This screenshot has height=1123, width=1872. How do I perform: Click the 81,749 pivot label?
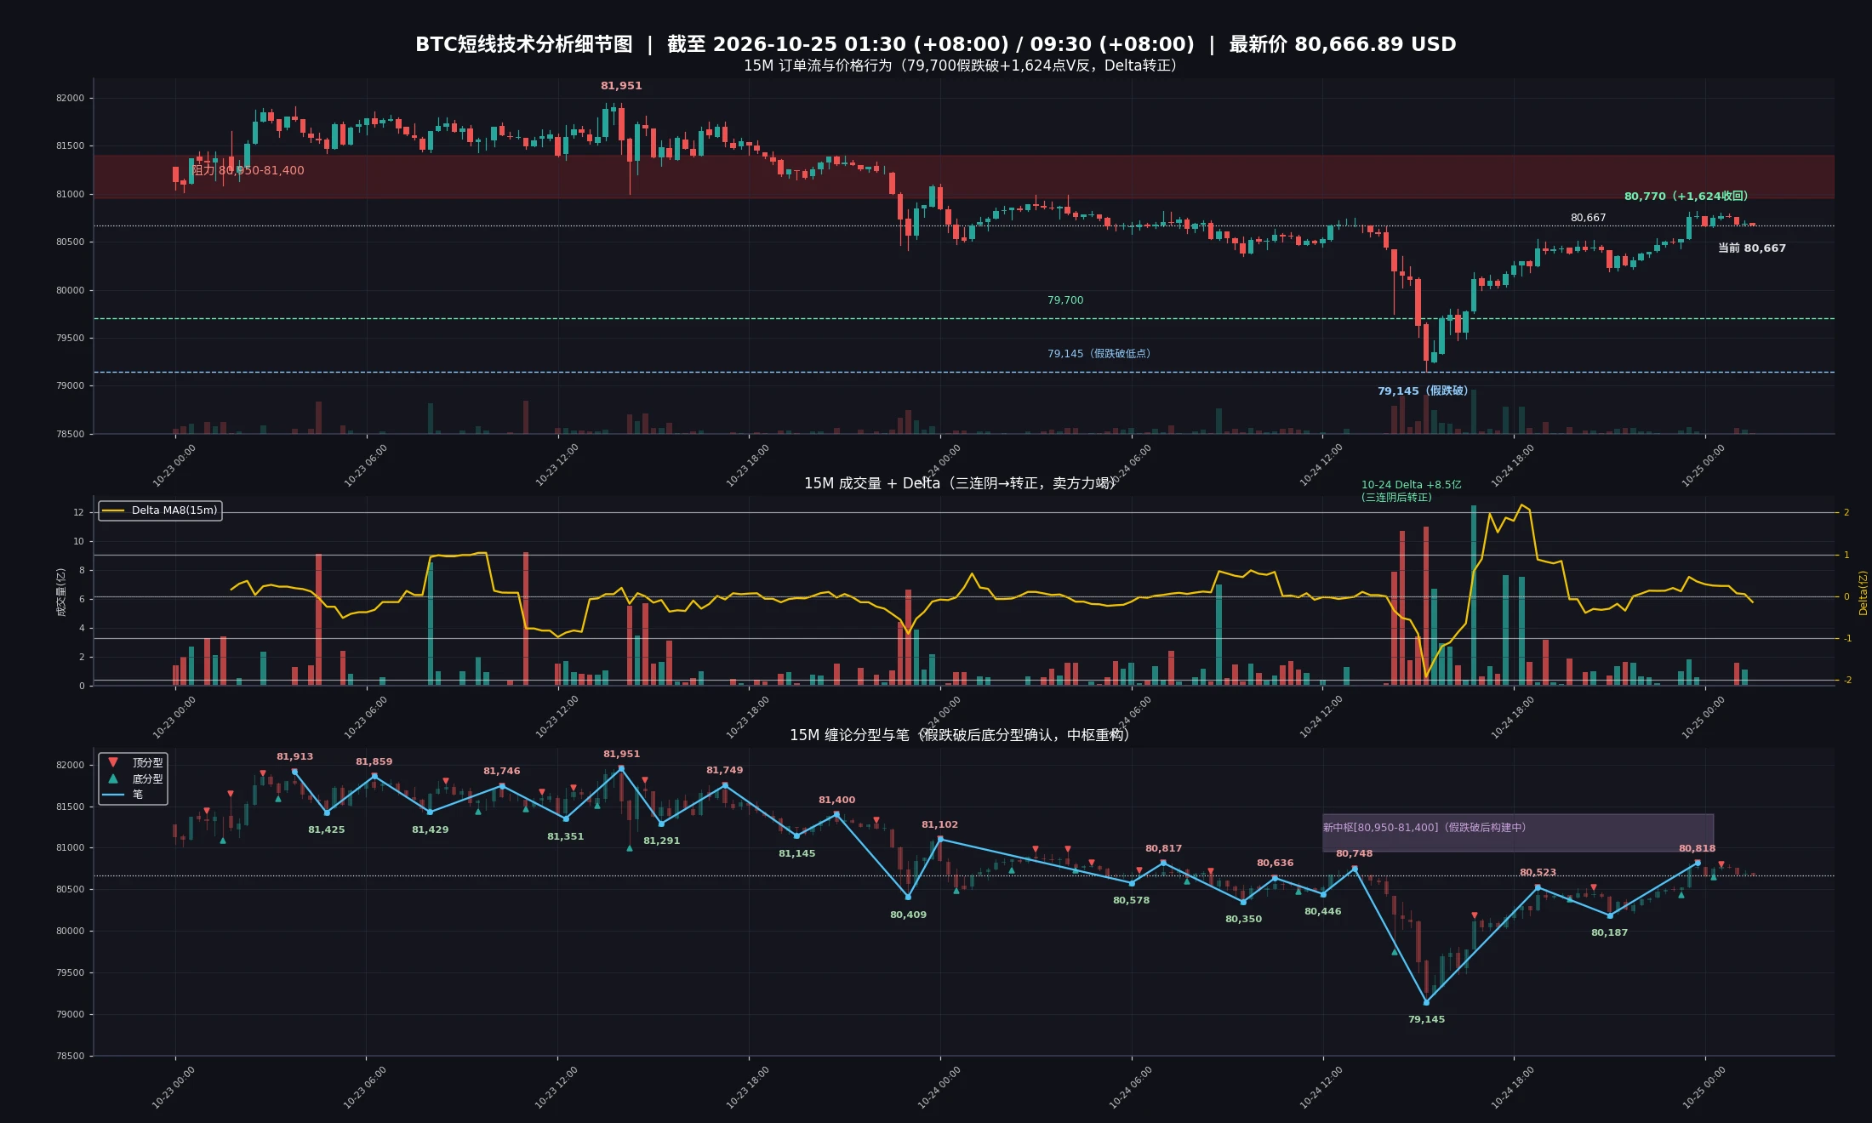point(725,770)
